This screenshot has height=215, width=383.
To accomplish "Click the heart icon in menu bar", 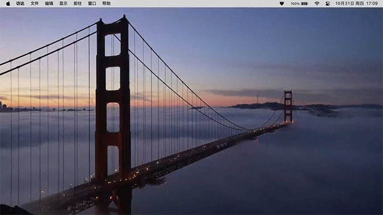I will click(x=282, y=3).
